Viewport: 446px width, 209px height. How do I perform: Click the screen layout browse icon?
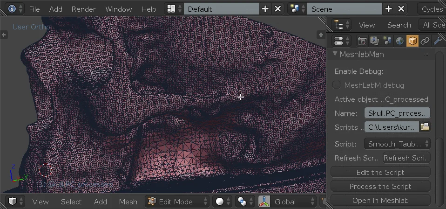[x=174, y=9]
